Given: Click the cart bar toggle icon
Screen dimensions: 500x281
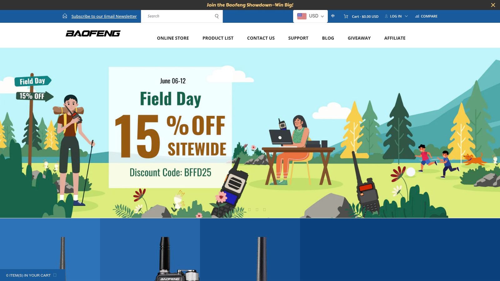Looking at the screenshot, I should point(55,275).
